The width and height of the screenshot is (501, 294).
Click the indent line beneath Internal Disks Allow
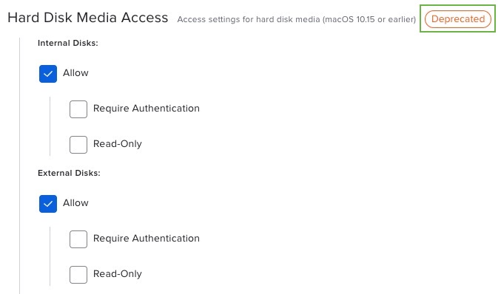pyautogui.click(x=50, y=126)
